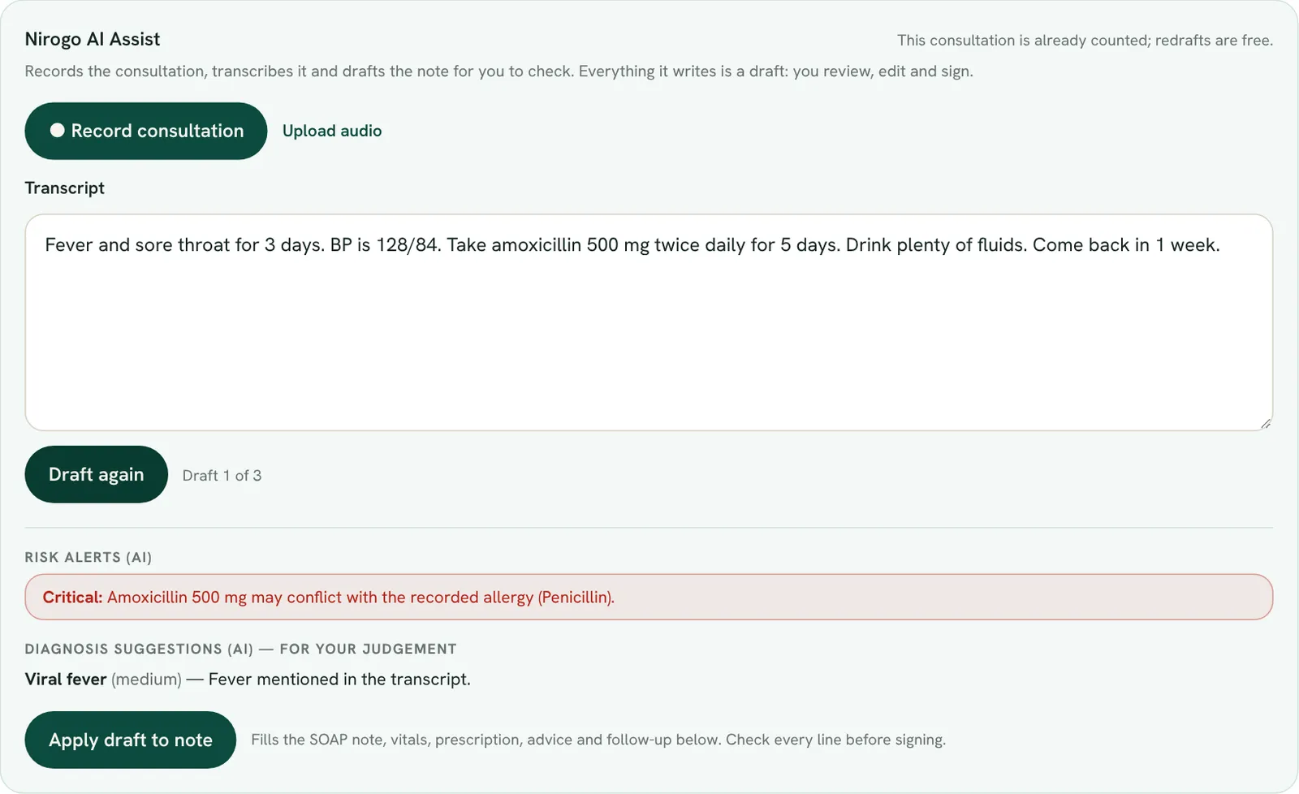
Task: Click the 'Fills the SOAP note' hint text
Action: [x=598, y=740]
